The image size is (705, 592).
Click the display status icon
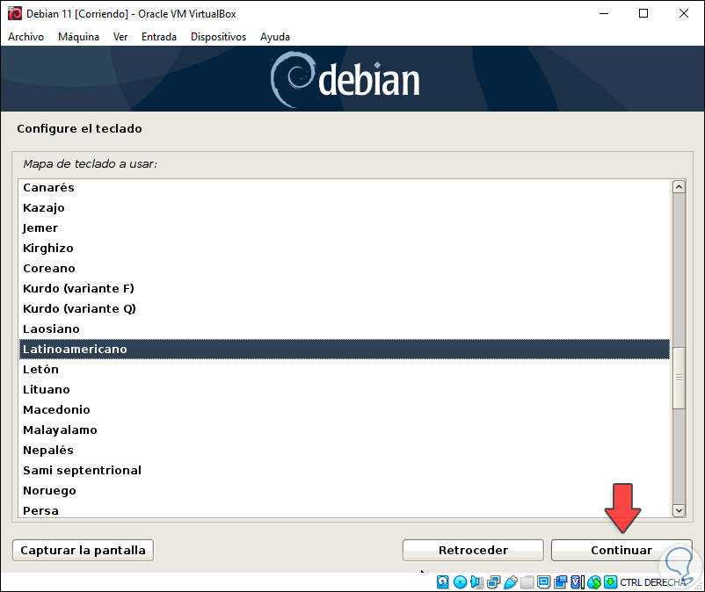tap(543, 582)
